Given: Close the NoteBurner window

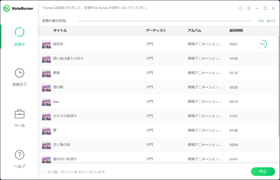Looking at the screenshot, I should click(273, 8).
